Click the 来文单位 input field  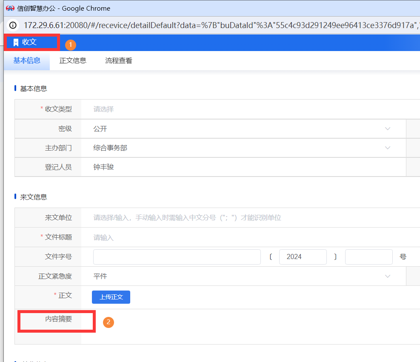251,218
